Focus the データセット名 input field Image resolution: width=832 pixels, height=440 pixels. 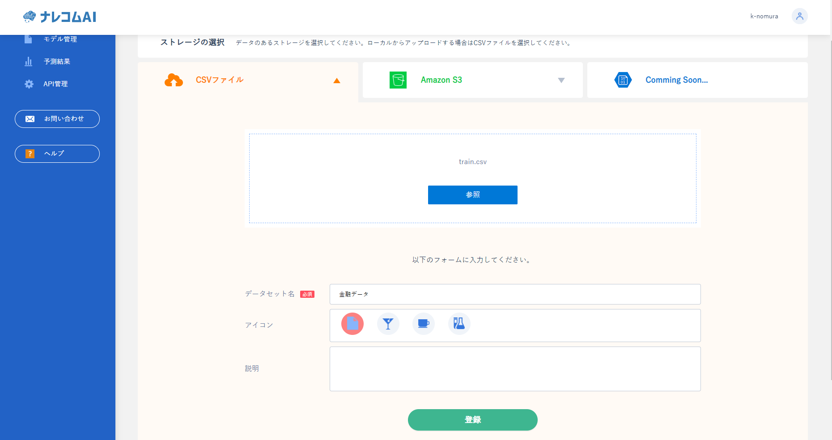pos(515,294)
